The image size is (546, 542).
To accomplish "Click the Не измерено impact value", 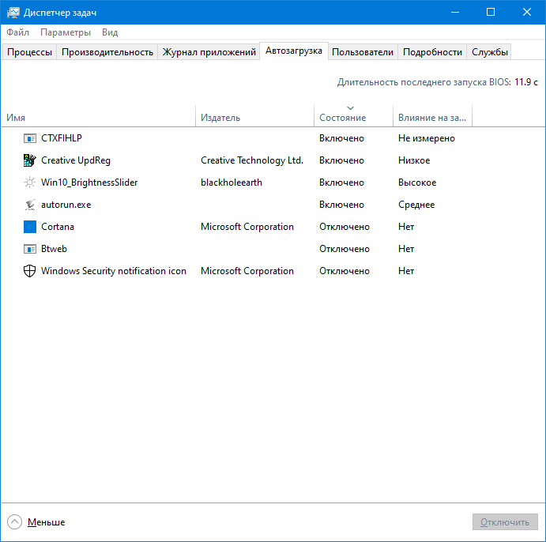I will 427,138.
